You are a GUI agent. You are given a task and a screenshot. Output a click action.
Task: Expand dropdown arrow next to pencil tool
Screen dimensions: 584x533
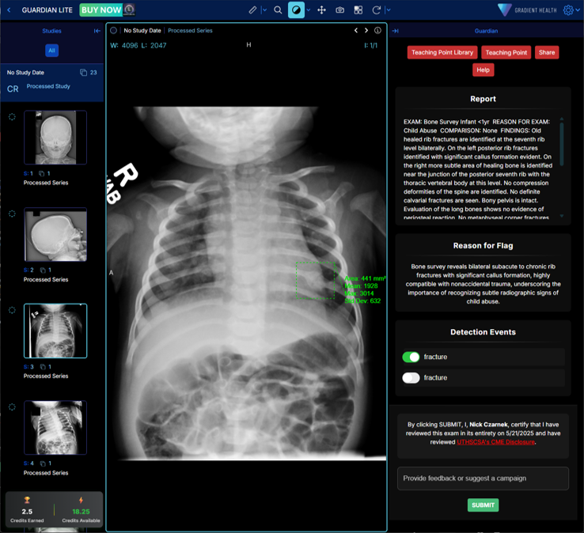click(264, 10)
